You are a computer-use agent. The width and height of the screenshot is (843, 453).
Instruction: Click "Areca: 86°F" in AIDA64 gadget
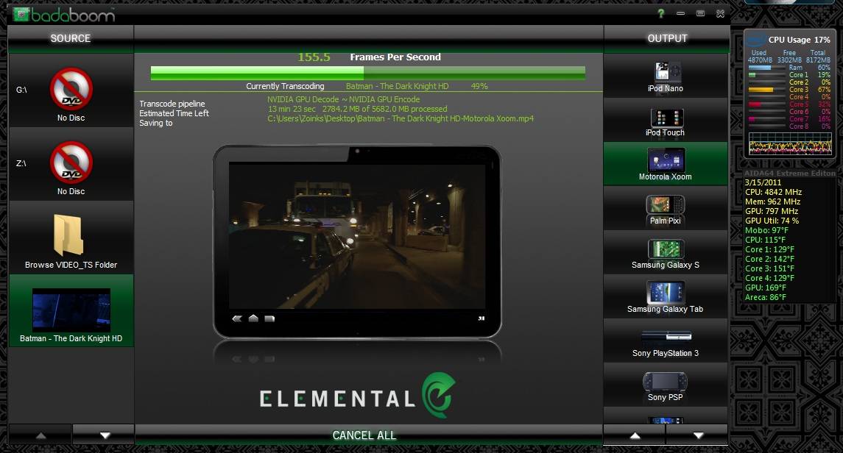click(766, 297)
